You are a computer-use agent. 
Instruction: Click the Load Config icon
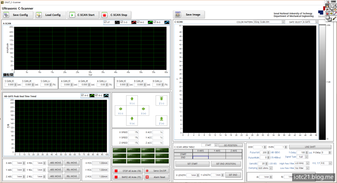click(x=39, y=15)
